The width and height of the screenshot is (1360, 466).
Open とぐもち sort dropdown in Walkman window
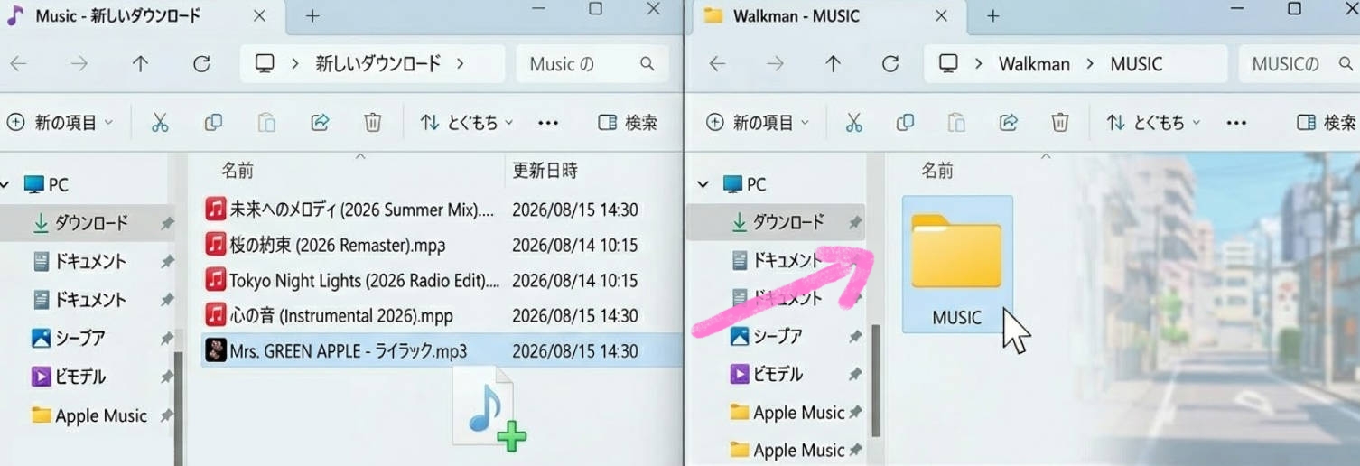click(1154, 123)
